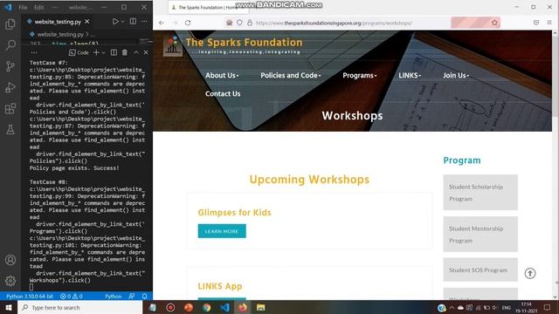Image resolution: width=559 pixels, height=314 pixels.
Task: Open the Extensions view in VS Code
Action: click(10, 108)
